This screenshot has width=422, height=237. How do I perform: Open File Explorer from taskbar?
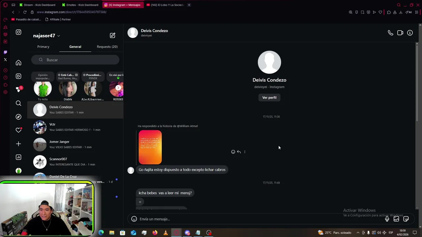(112, 232)
